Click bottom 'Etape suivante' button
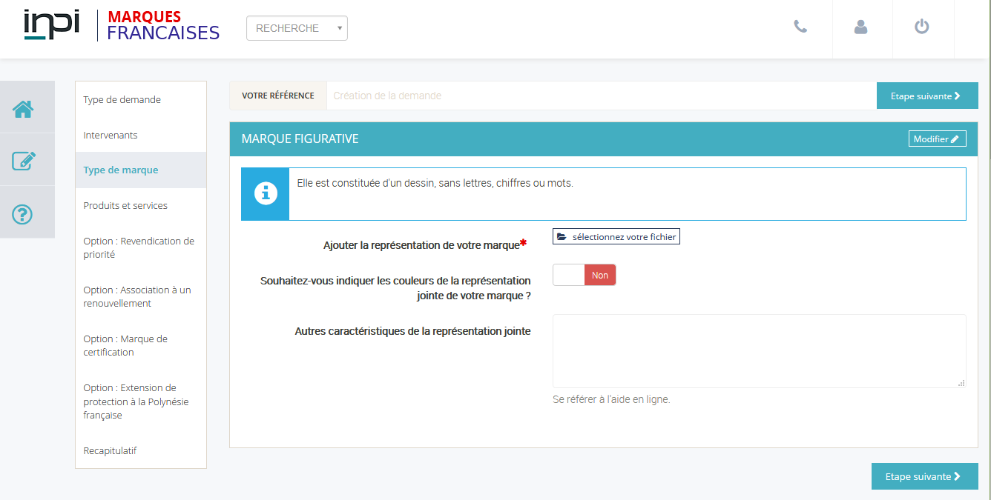 coord(924,476)
